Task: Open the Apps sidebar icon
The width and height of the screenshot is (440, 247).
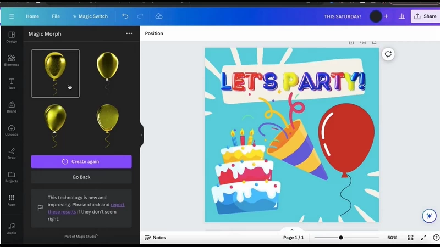Action: [x=12, y=200]
